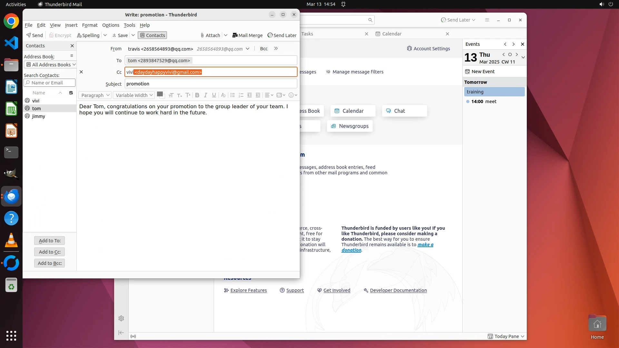Open the All Address Books dropdown
Image resolution: width=619 pixels, height=348 pixels.
click(50, 65)
